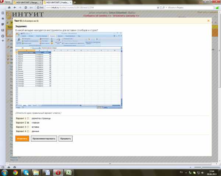Switch to Excel in the taskbar
The image size is (221, 176).
point(69,172)
